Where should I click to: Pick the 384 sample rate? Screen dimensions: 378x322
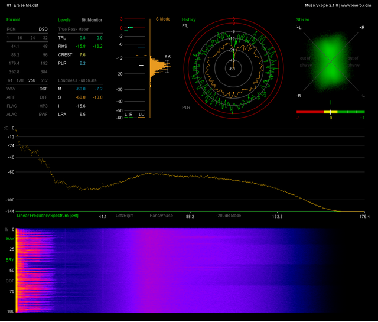44,72
